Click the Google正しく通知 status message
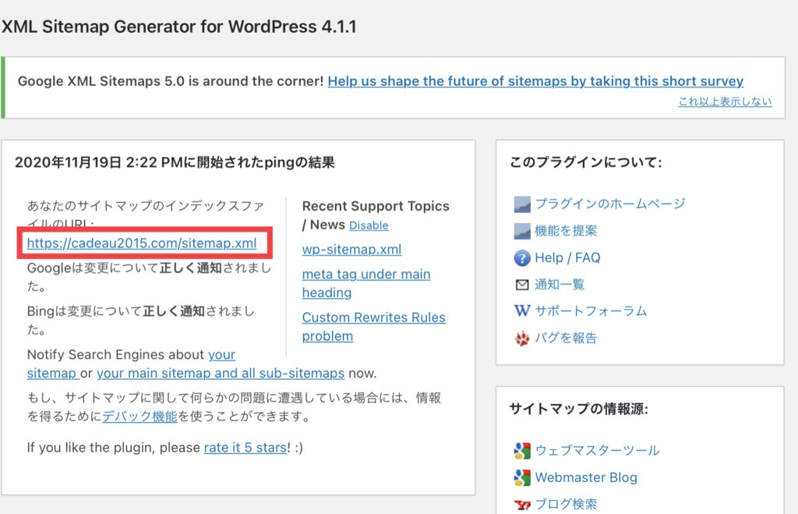 coord(149,277)
